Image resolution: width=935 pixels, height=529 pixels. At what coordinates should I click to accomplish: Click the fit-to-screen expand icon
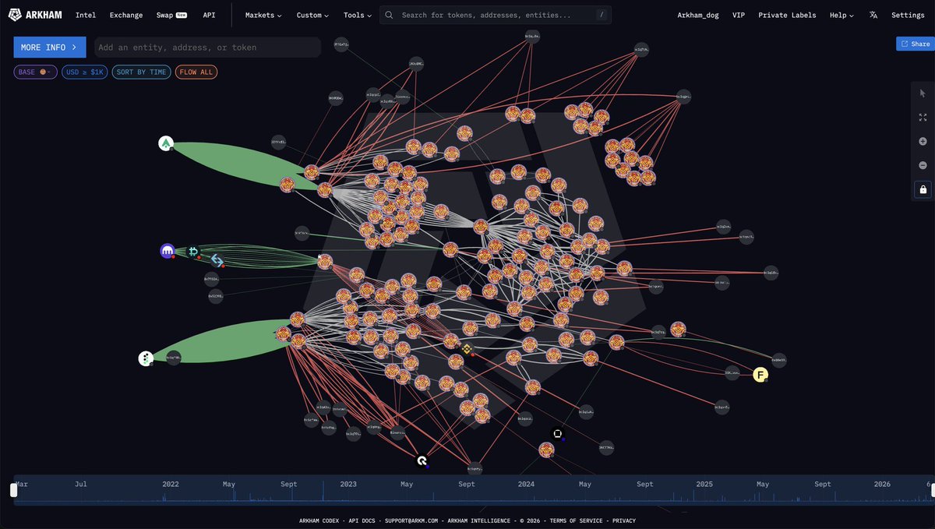[923, 118]
